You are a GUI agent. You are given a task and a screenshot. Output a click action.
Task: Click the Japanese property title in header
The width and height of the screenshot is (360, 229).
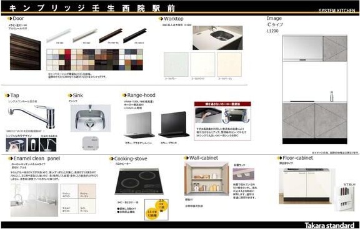tap(92, 8)
